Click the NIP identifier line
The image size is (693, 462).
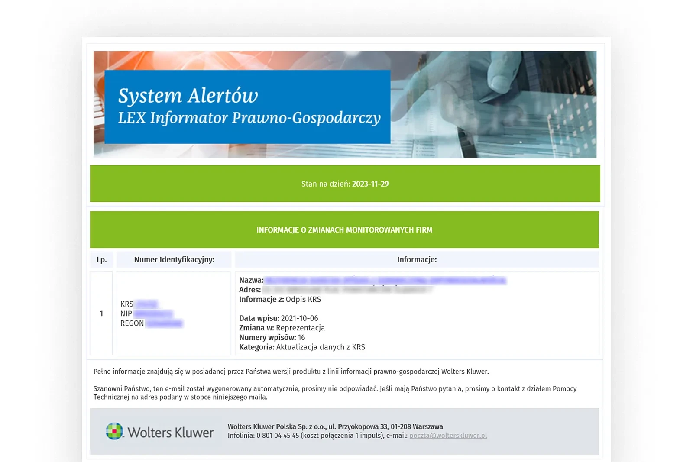click(146, 313)
